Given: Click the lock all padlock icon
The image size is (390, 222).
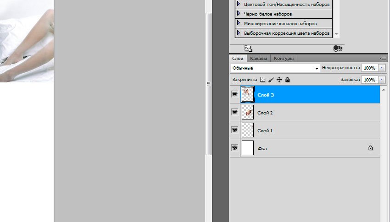Looking at the screenshot, I should point(287,80).
